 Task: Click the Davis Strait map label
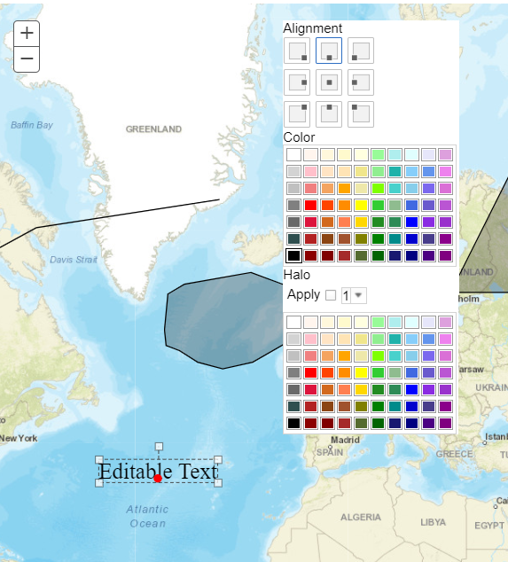(74, 260)
